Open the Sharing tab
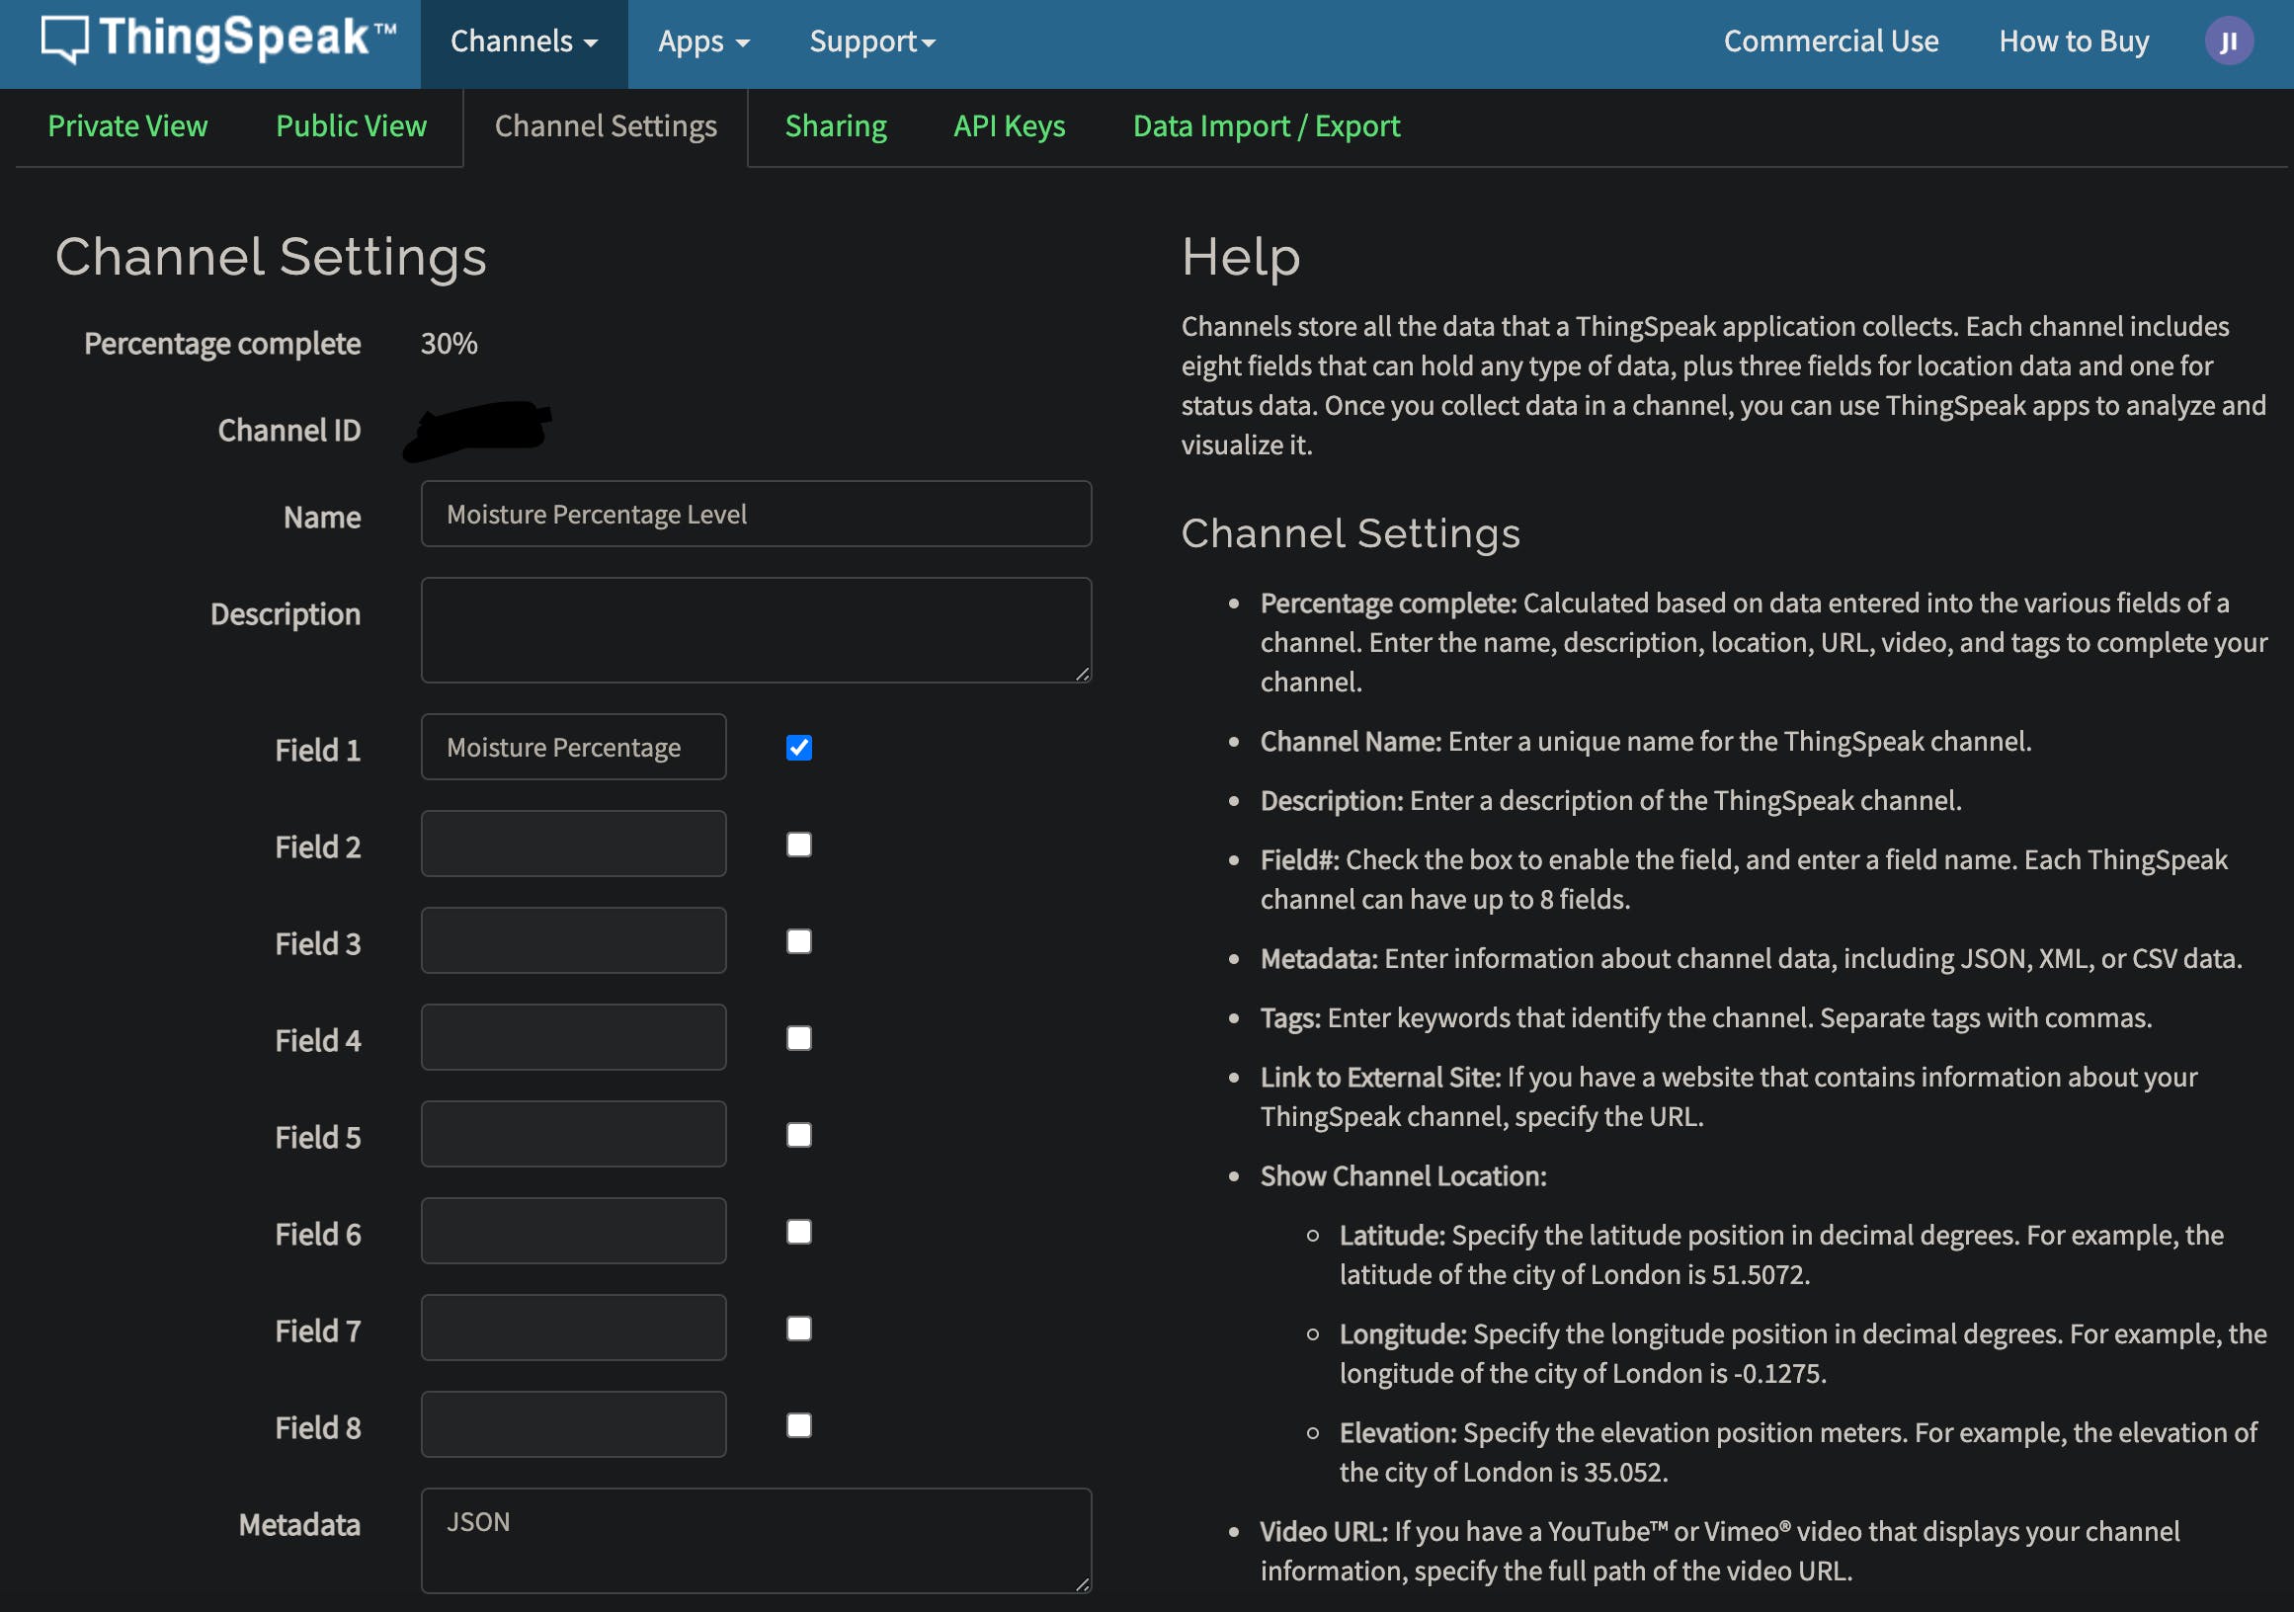Image resolution: width=2294 pixels, height=1612 pixels. [x=835, y=125]
